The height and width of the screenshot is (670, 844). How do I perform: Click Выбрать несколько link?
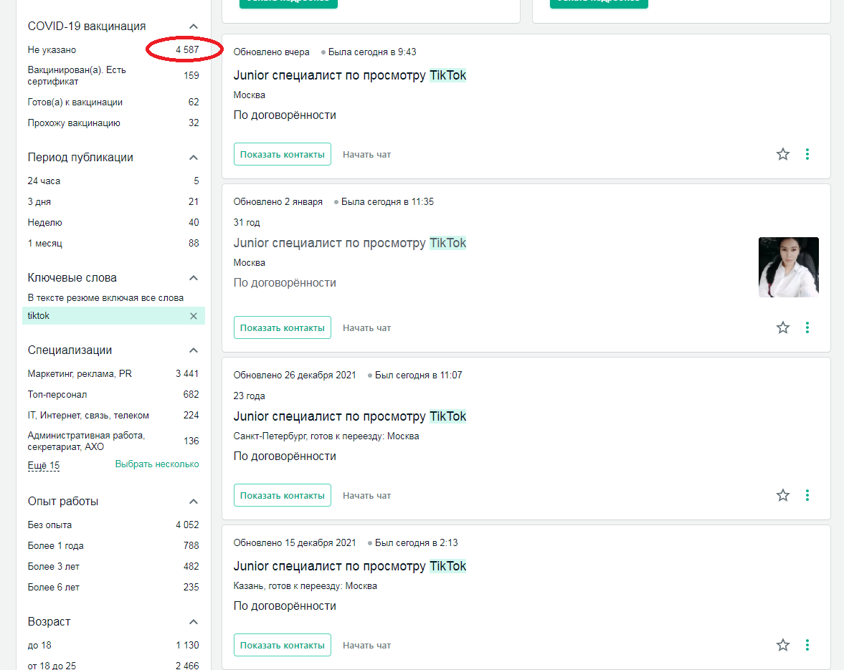point(156,464)
